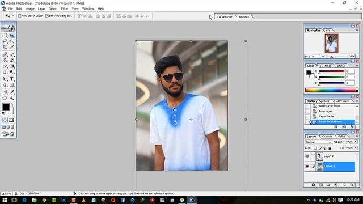Select the Shape tool
Viewport: 363px width, 204px height.
[11, 85]
